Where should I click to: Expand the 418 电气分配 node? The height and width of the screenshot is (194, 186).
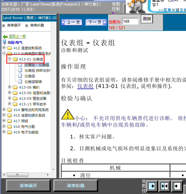[x=4, y=126]
